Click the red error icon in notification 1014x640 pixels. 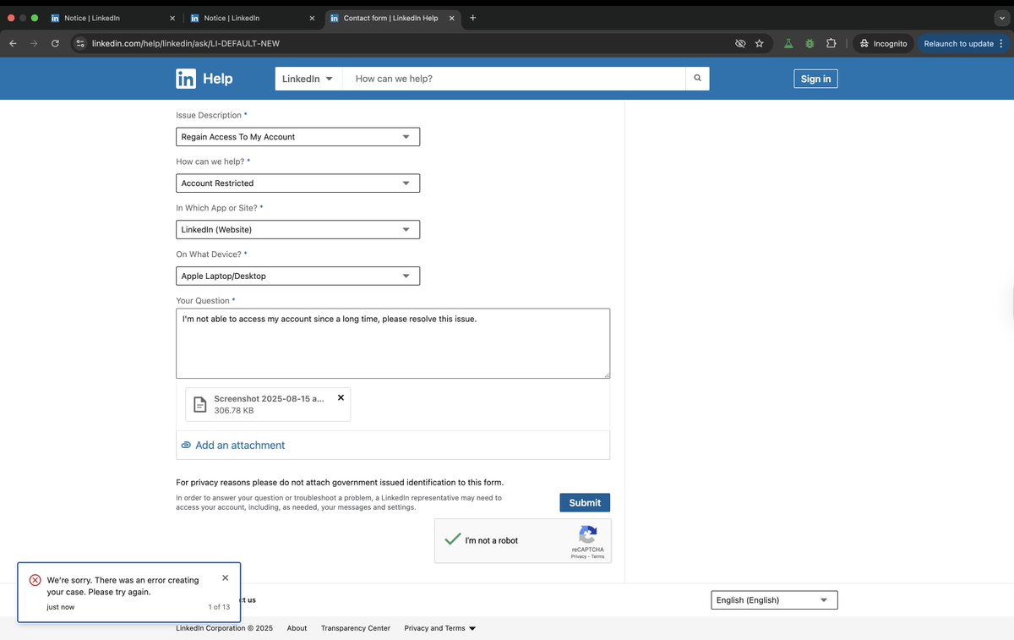click(35, 580)
